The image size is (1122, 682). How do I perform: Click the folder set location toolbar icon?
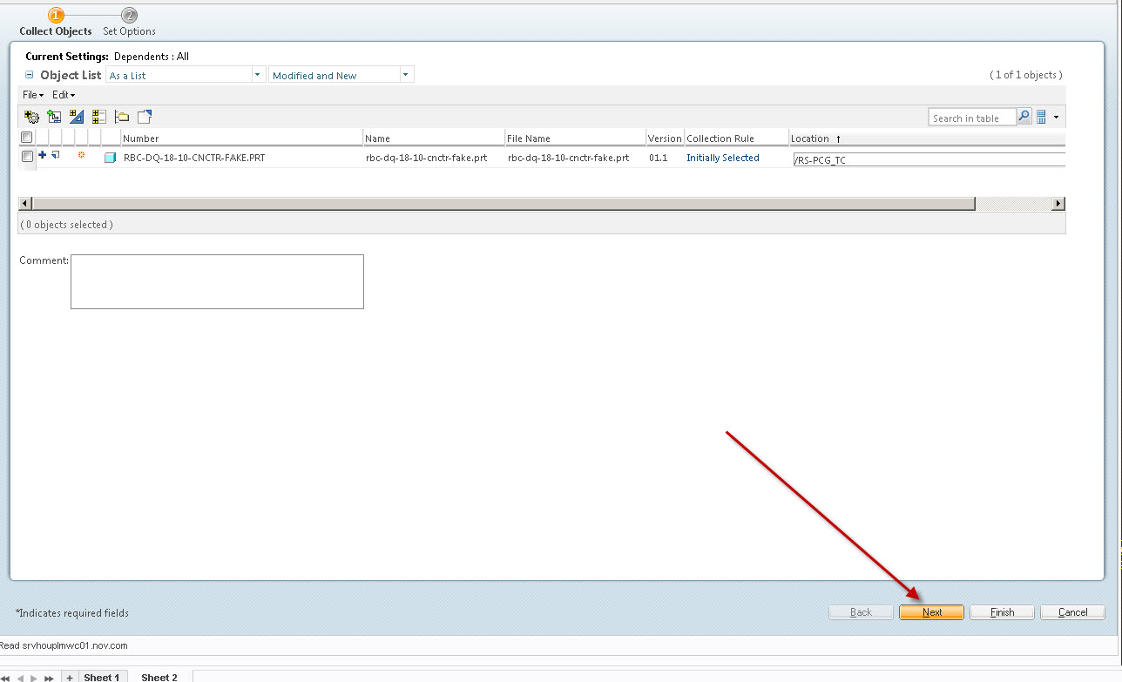pyautogui.click(x=122, y=117)
